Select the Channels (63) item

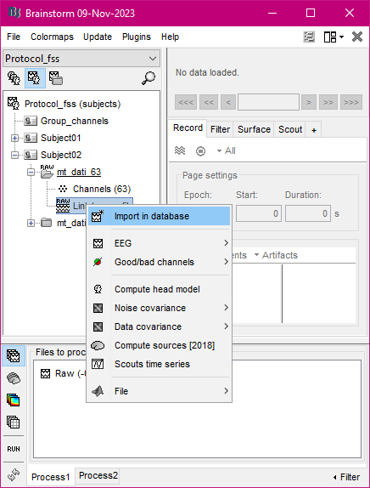point(102,189)
